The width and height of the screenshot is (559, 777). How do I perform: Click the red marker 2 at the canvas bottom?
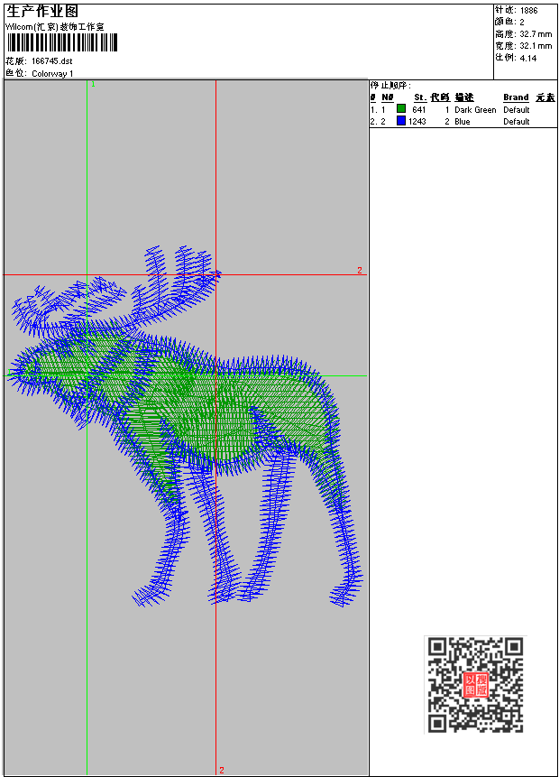click(x=221, y=770)
